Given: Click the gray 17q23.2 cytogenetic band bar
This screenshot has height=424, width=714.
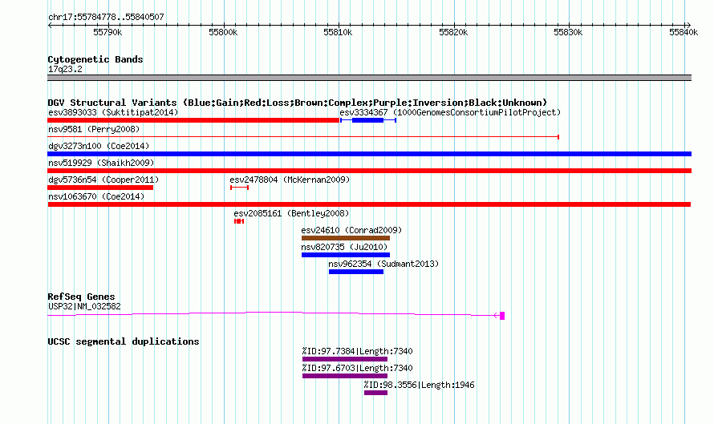Looking at the screenshot, I should pyautogui.click(x=369, y=78).
